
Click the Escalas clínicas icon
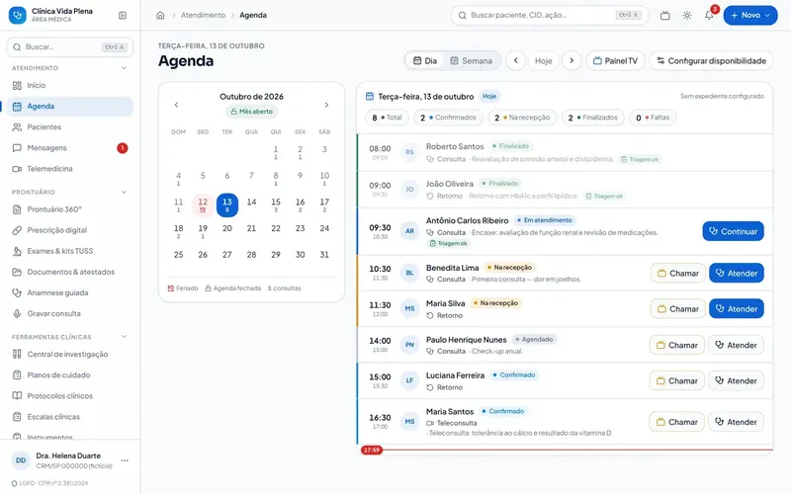coord(17,416)
